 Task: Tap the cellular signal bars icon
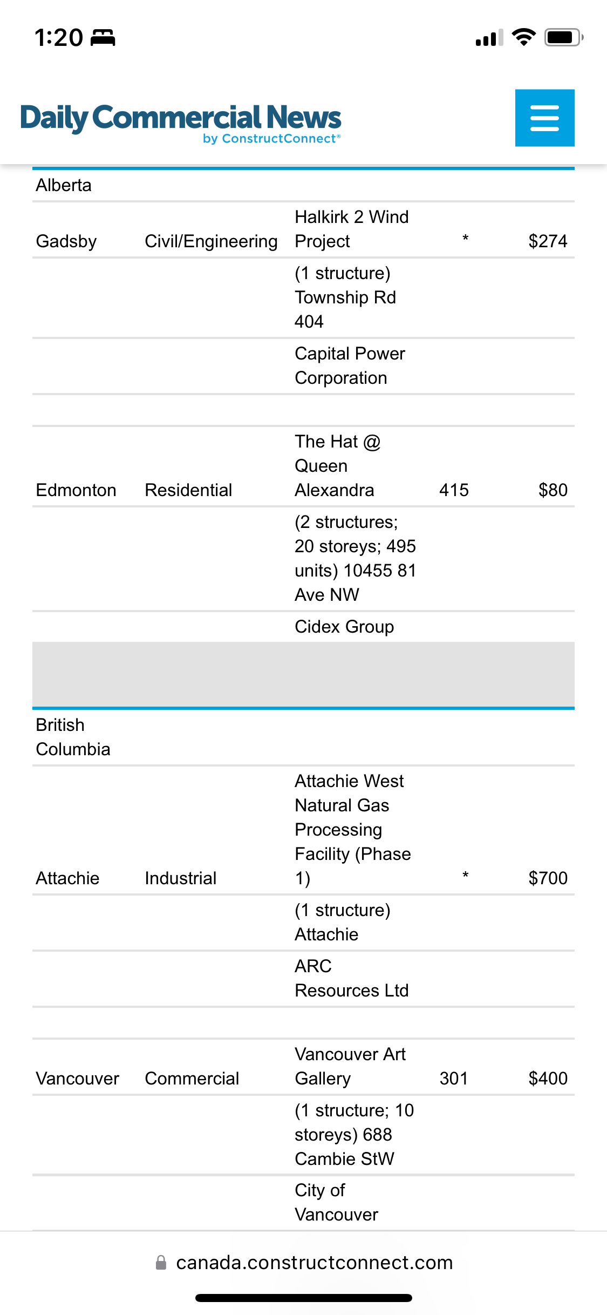(x=489, y=38)
